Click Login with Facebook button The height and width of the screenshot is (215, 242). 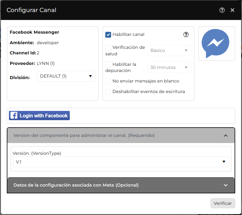40,116
